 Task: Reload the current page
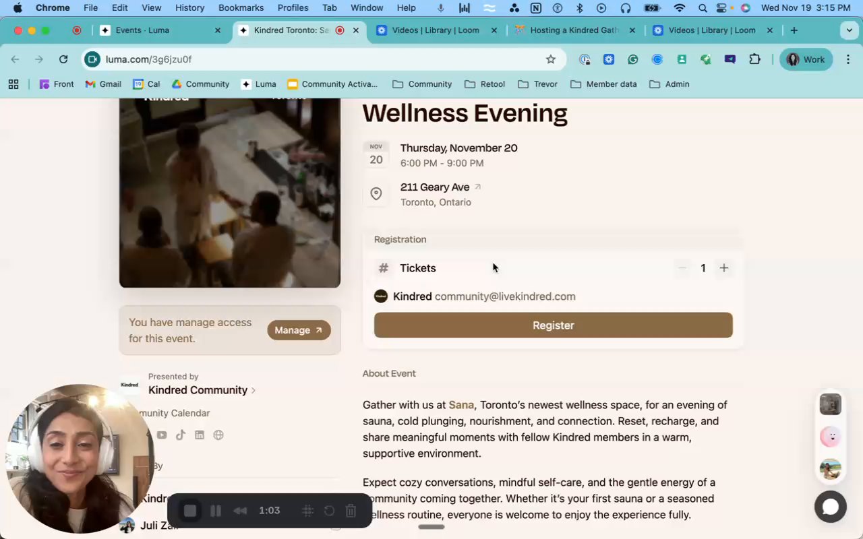[63, 59]
